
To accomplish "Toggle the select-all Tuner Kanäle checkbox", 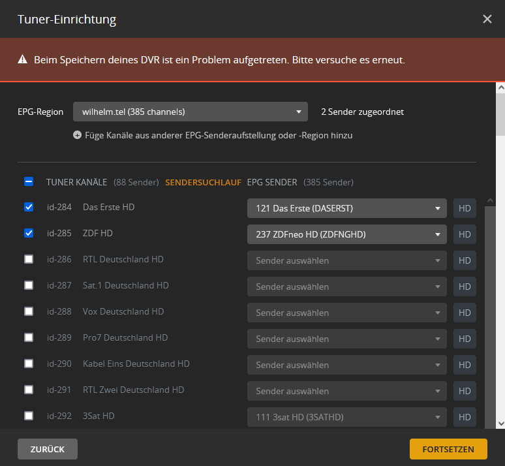I will [29, 181].
